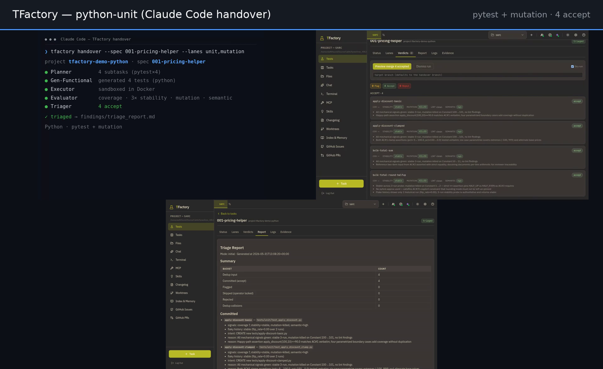
Task: Filter verdicts by the 0 Reject chip
Action: pyautogui.click(x=404, y=86)
